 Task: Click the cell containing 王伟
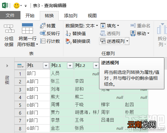coord(87,121)
